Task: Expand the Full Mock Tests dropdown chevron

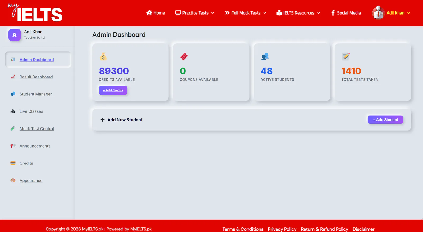Action: [265, 13]
